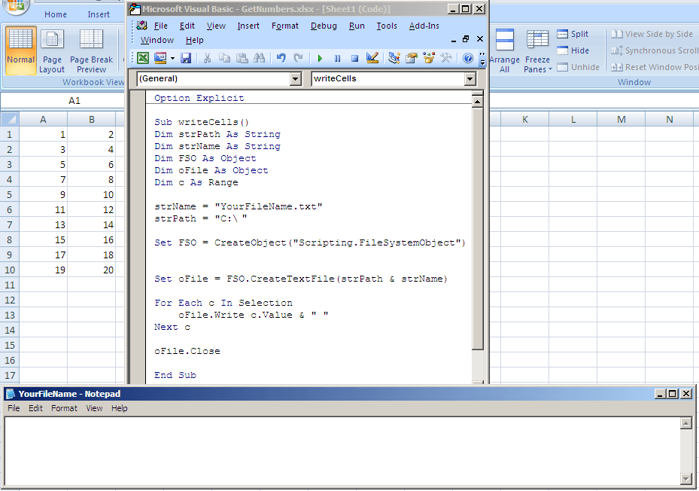This screenshot has height=491, width=699.
Task: Open the Find binoculars tool
Action: point(260,58)
